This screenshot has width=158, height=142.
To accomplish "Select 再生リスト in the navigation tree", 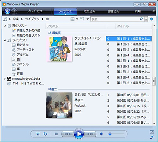I will 19,26.
